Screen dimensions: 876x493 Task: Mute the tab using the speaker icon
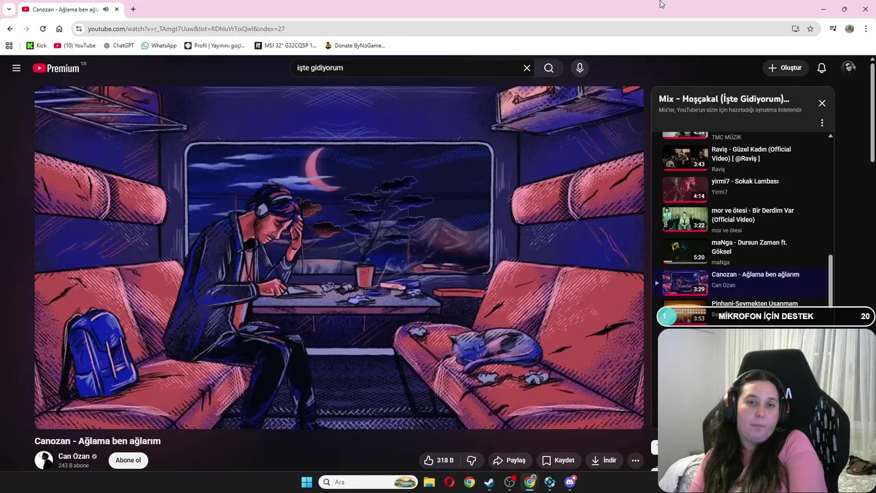[x=105, y=10]
